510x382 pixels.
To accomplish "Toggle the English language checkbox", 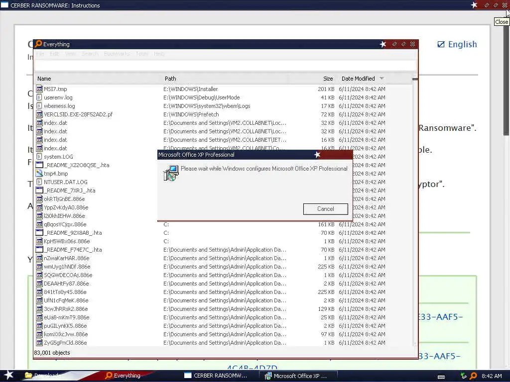I will click(x=441, y=44).
